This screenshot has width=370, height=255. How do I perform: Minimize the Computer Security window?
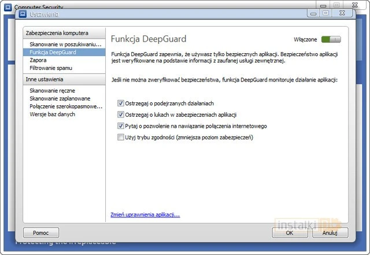[323, 5]
